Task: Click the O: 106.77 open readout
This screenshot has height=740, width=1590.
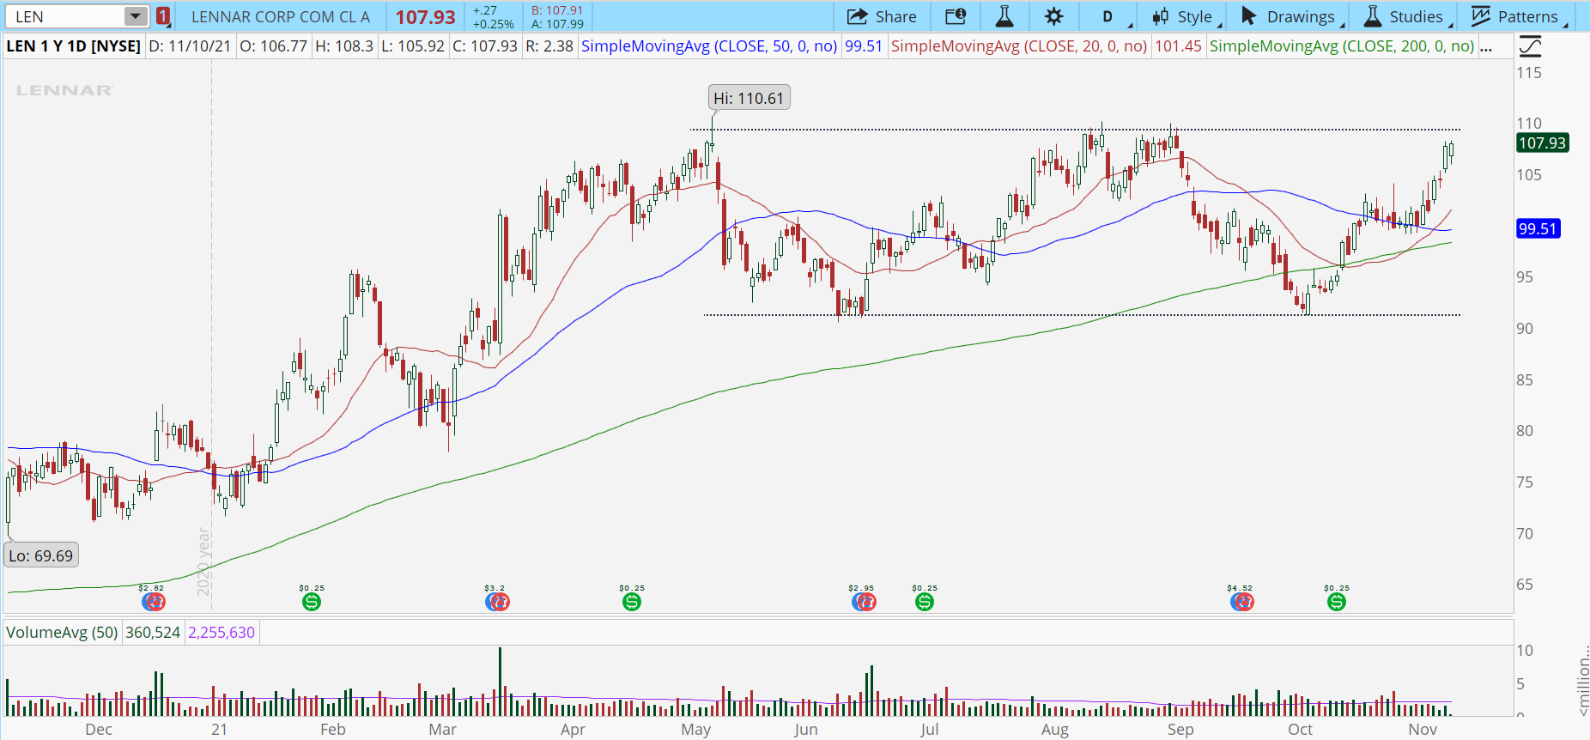Action: [273, 46]
